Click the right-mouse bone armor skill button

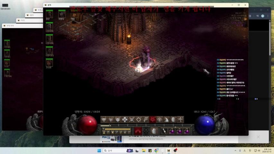[154, 131]
